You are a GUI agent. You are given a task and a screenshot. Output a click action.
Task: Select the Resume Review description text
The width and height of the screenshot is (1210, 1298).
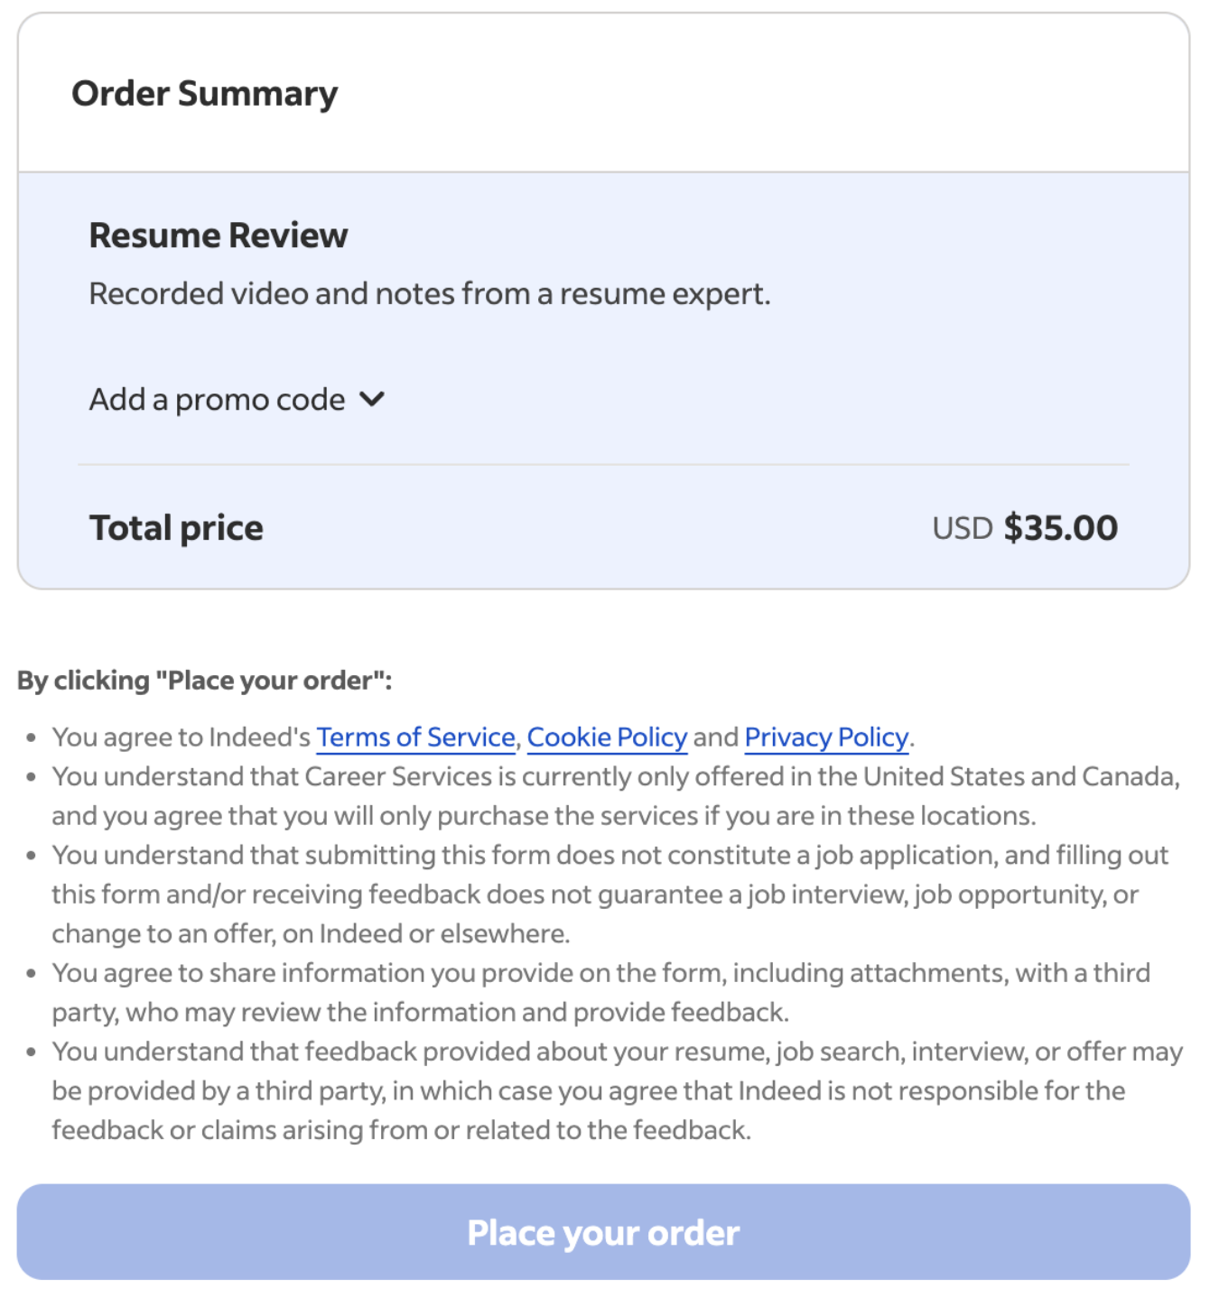coord(429,292)
